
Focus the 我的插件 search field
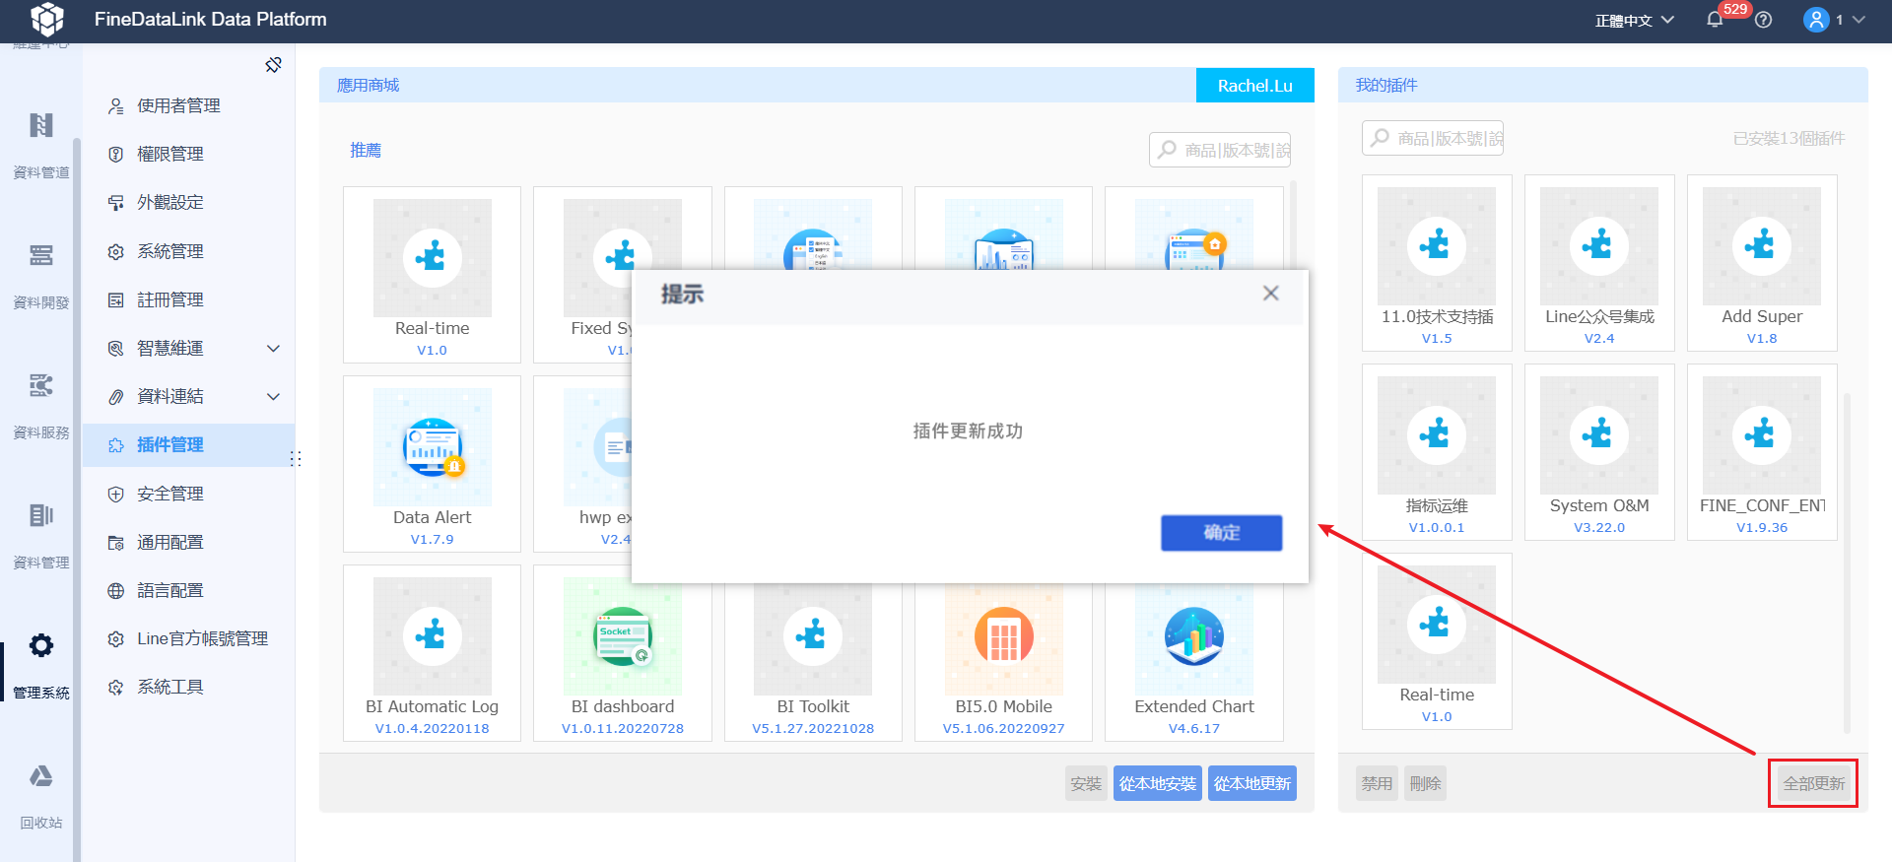pos(1433,138)
